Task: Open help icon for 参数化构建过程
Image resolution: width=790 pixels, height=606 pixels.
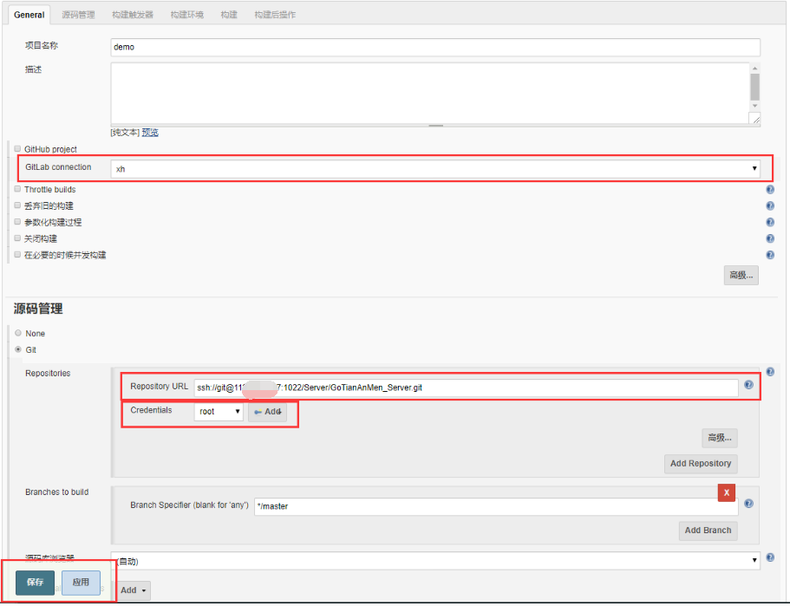Action: [x=770, y=223]
